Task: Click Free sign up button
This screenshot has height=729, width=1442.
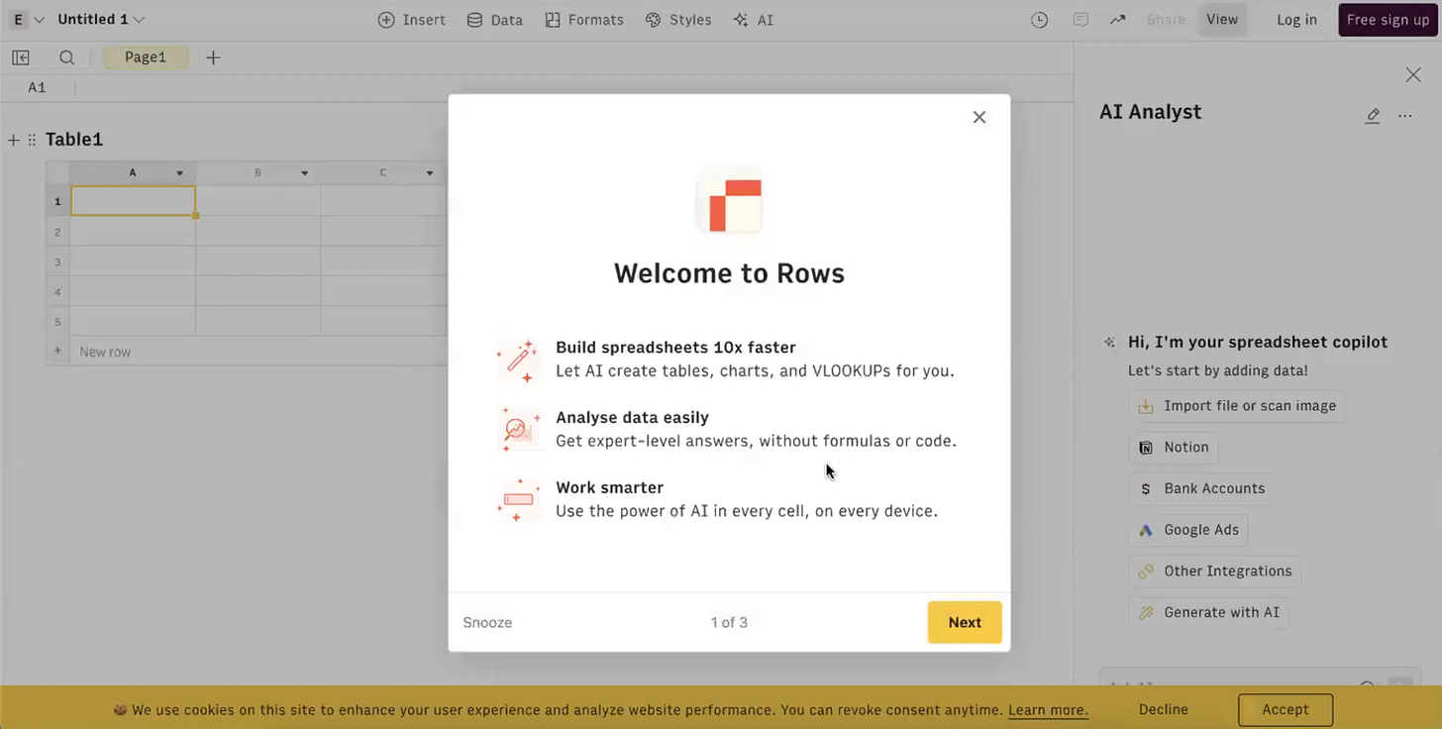Action: click(x=1388, y=20)
